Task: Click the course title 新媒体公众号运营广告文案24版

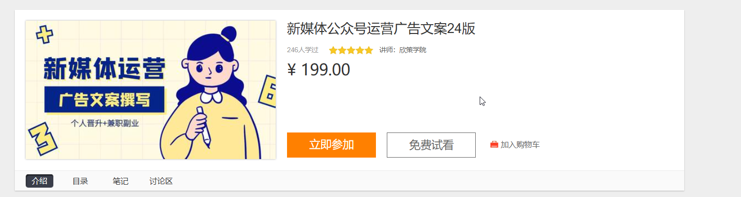Action: (x=381, y=29)
